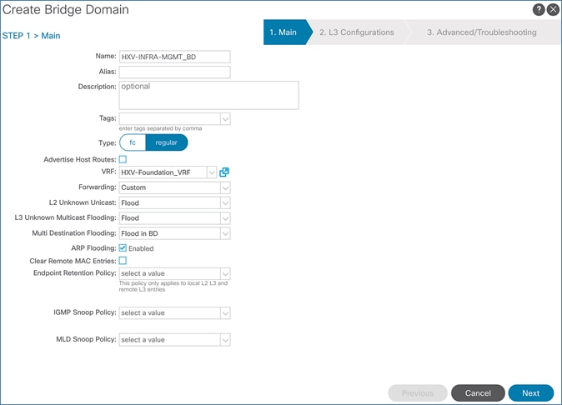This screenshot has width=562, height=405.
Task: Go to the 1. Main step tab
Action: pyautogui.click(x=285, y=32)
